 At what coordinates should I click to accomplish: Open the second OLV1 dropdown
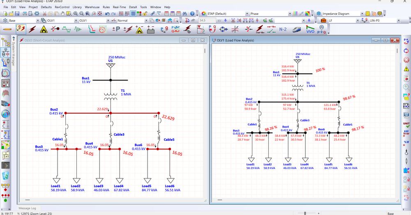(108, 21)
